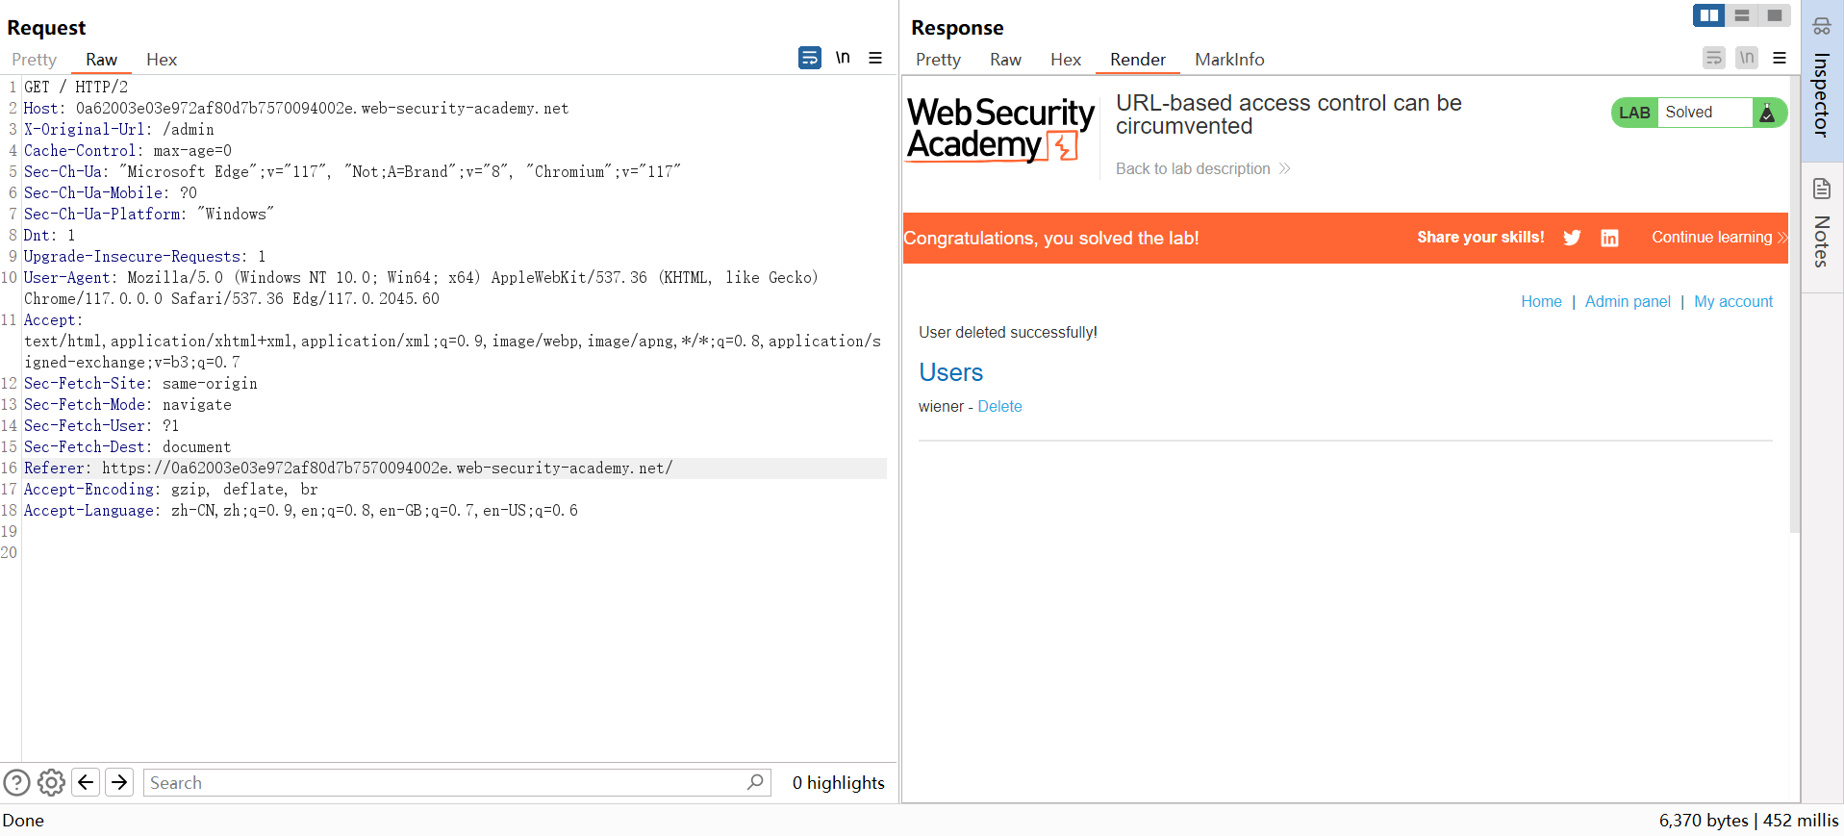Select top-bottom split layout icon

[x=1742, y=15]
